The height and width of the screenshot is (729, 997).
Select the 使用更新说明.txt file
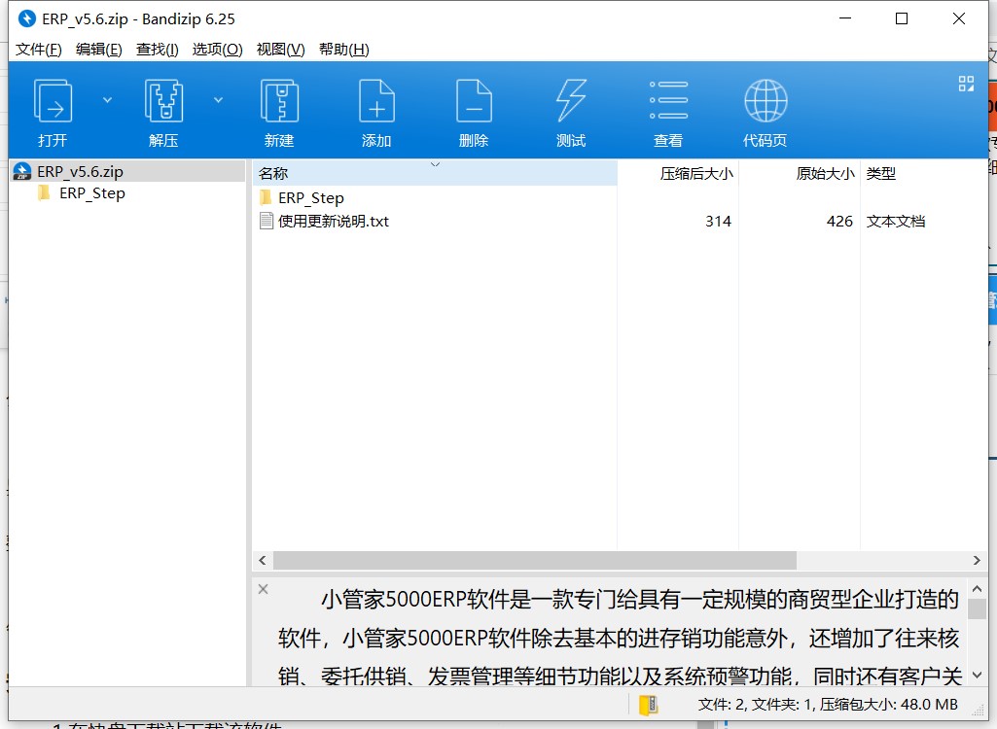(333, 222)
